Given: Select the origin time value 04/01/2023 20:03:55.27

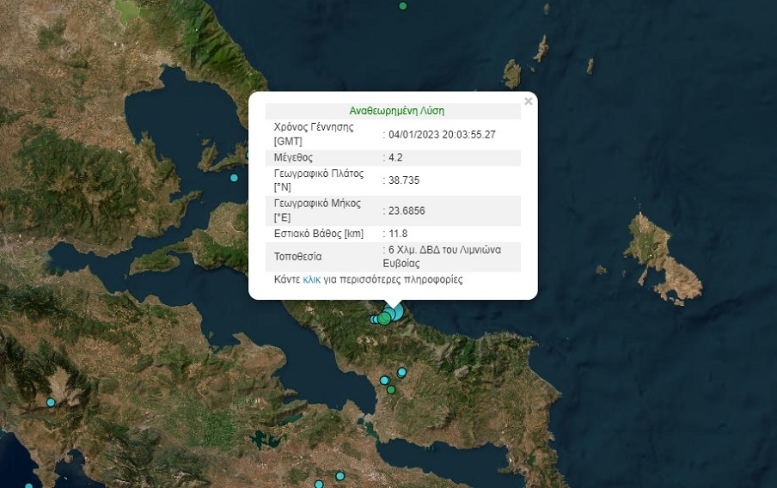Looking at the screenshot, I should coord(442,134).
